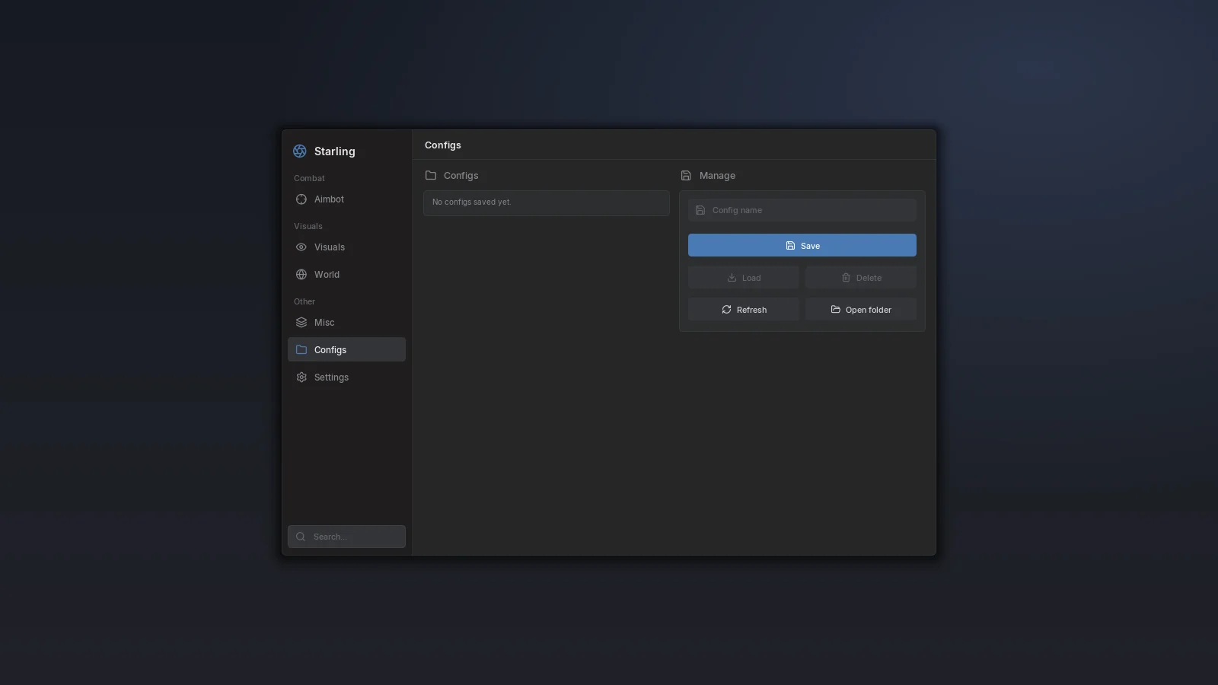Image resolution: width=1218 pixels, height=685 pixels.
Task: Click the floppy icon beside Manage heading
Action: click(x=686, y=175)
